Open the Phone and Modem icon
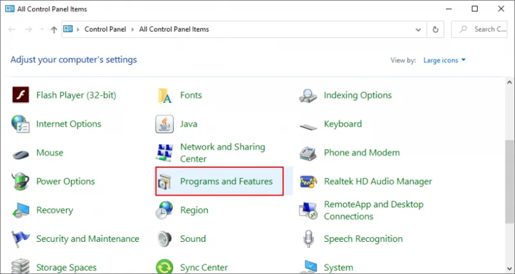This screenshot has height=274, width=515. click(308, 153)
